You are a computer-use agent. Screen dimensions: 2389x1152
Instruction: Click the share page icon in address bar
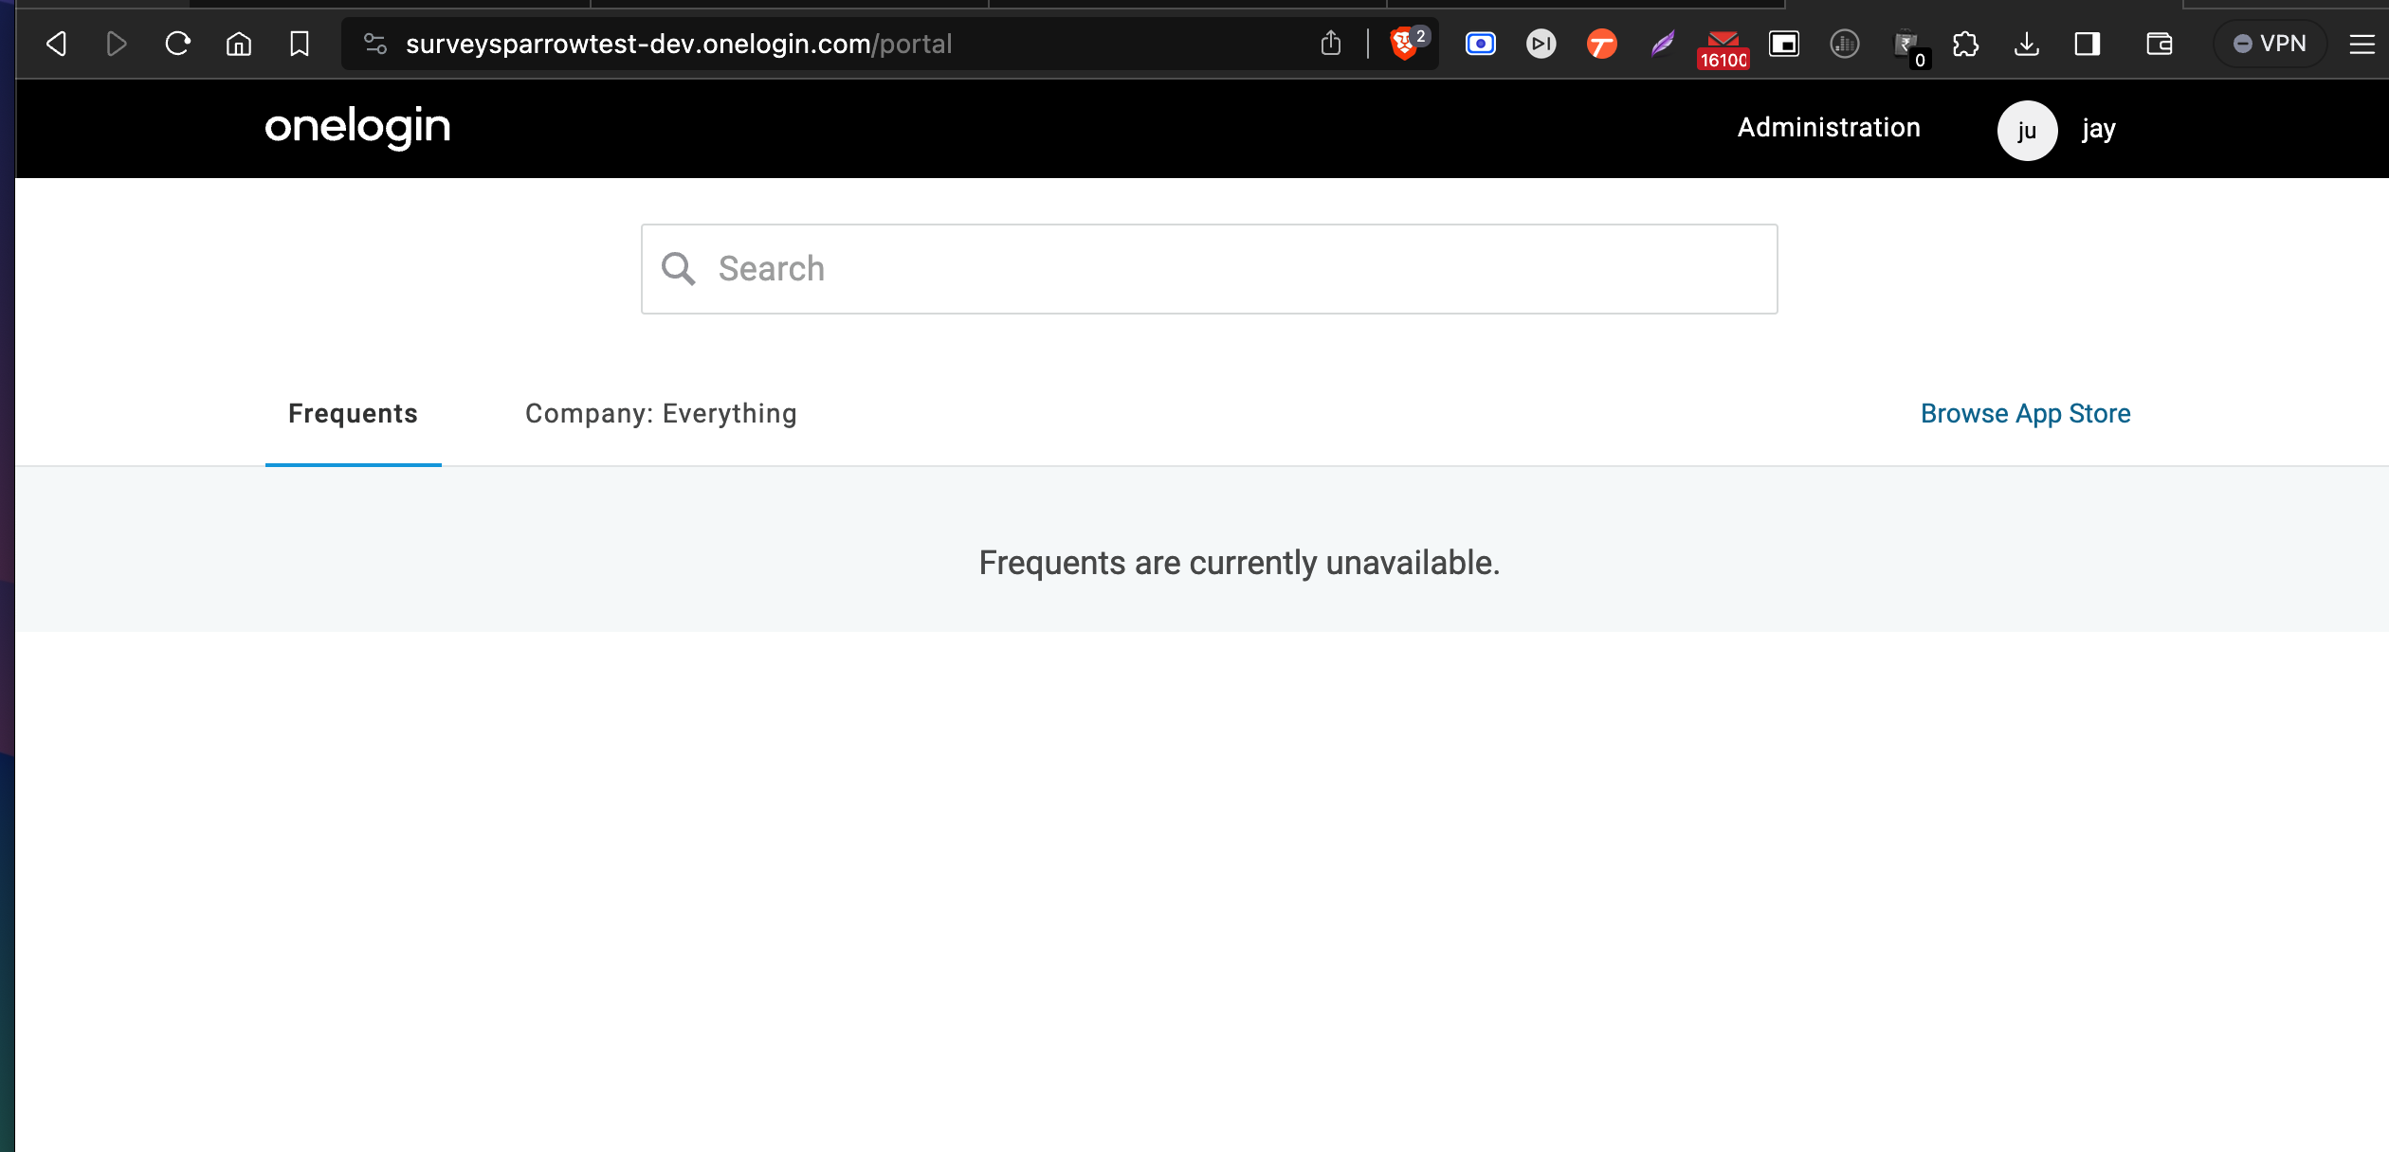click(1330, 44)
